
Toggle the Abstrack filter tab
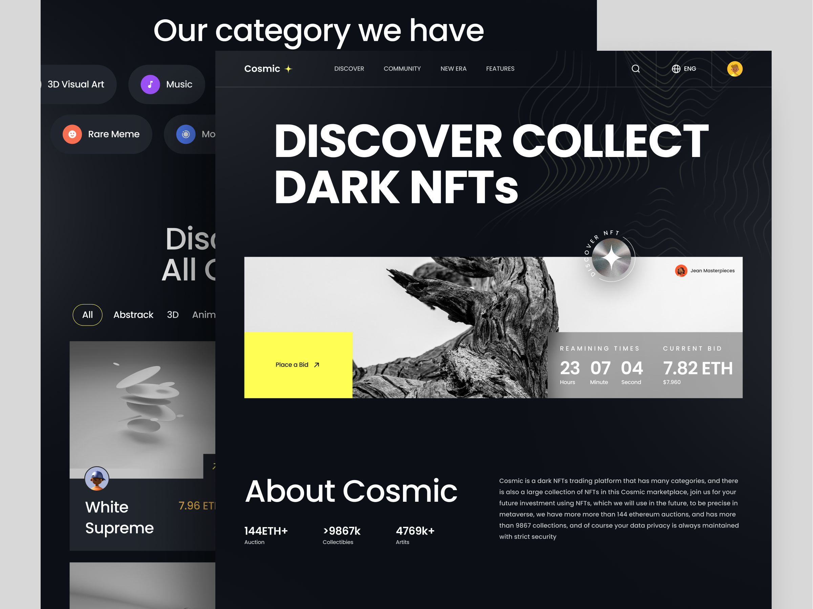point(133,313)
